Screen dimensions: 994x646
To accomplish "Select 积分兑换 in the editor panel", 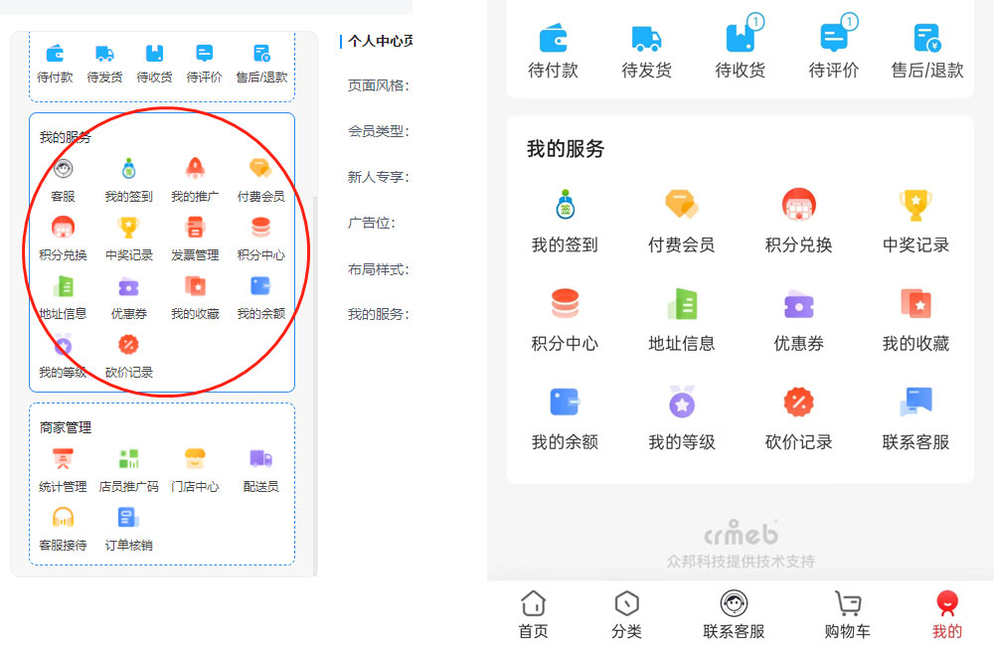I will (63, 239).
